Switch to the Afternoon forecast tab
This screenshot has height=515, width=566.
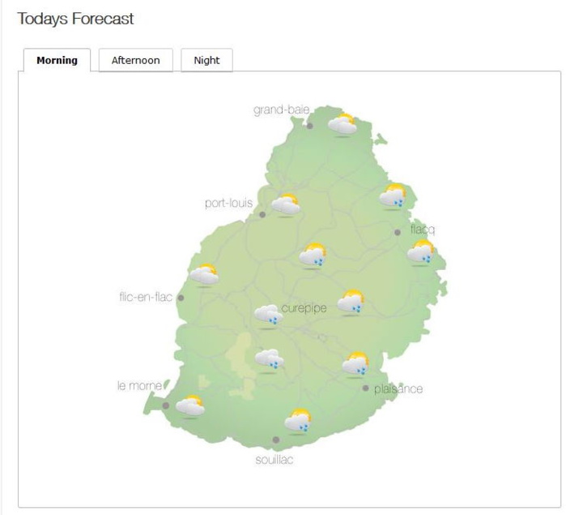pos(135,60)
